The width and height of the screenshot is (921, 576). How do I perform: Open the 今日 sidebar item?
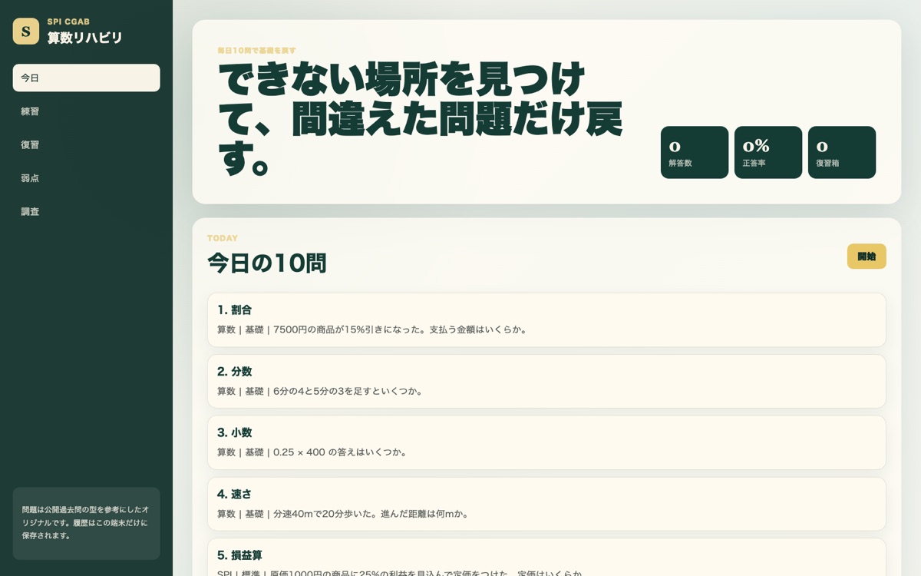click(86, 78)
